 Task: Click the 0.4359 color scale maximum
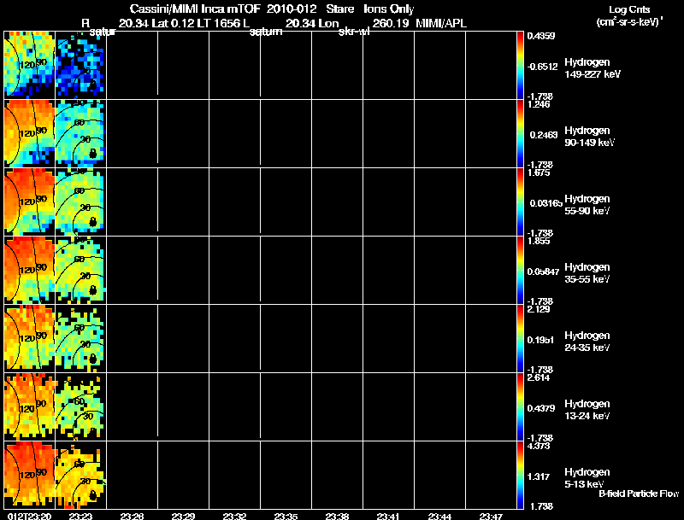(541, 36)
